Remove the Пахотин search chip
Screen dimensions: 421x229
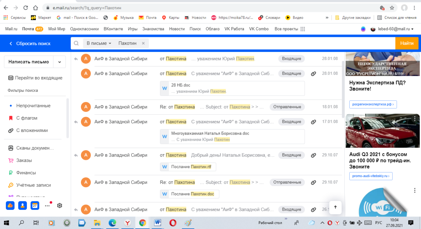pos(143,43)
